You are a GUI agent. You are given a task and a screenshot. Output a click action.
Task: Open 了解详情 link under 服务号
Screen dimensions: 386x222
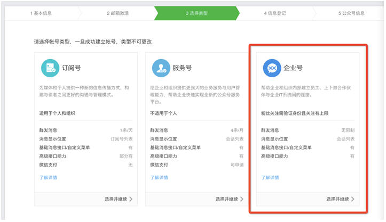pyautogui.click(x=159, y=177)
